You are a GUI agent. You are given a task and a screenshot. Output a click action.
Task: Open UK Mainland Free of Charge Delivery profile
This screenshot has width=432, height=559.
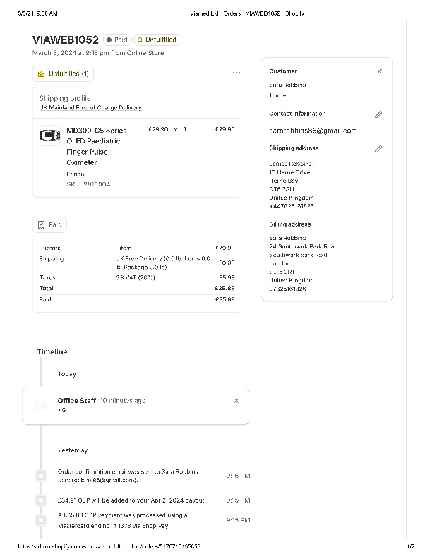pyautogui.click(x=90, y=108)
